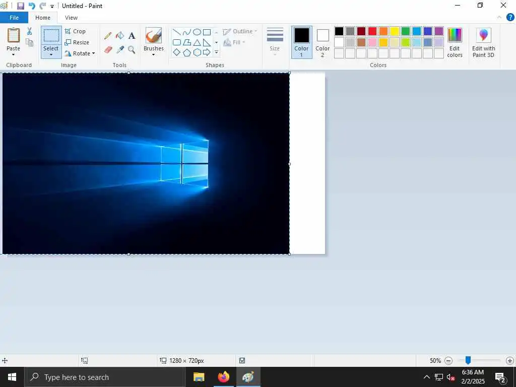Pick the pink color swatch
516x387 pixels.
coord(372,42)
